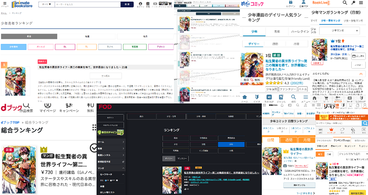
Task: Click CMOA keyword search field
Action: (339, 123)
